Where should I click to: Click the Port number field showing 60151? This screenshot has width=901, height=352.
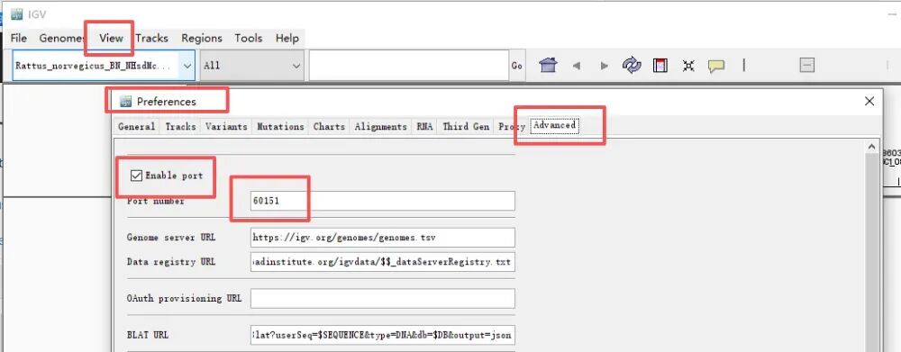click(x=383, y=201)
